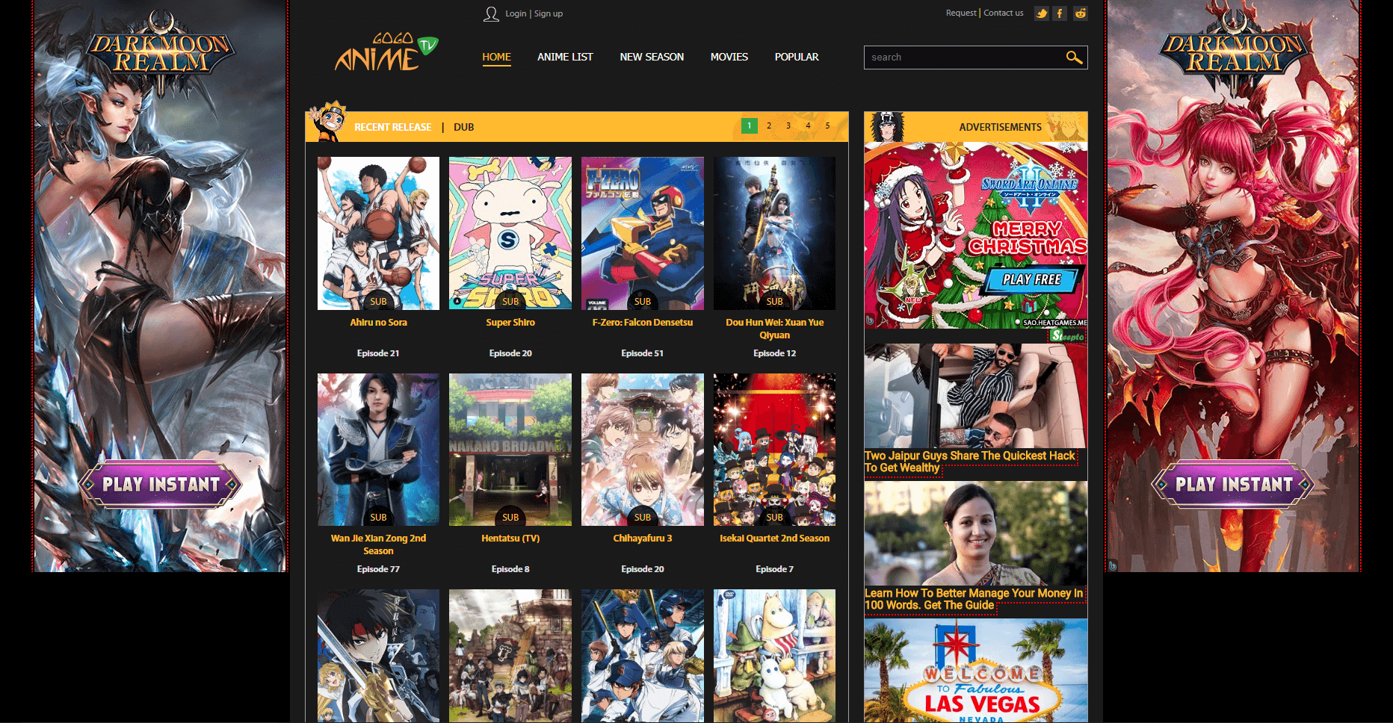Click PLAY INSTANT on the Darkmoon Realm banner
This screenshot has width=1393, height=723.
161,485
